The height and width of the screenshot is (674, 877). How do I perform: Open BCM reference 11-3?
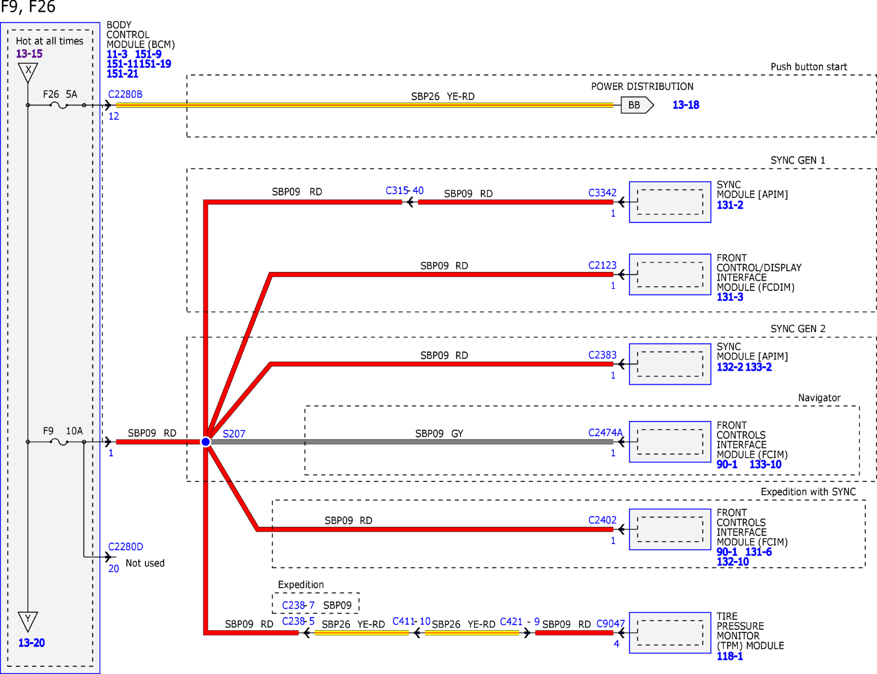pos(117,54)
